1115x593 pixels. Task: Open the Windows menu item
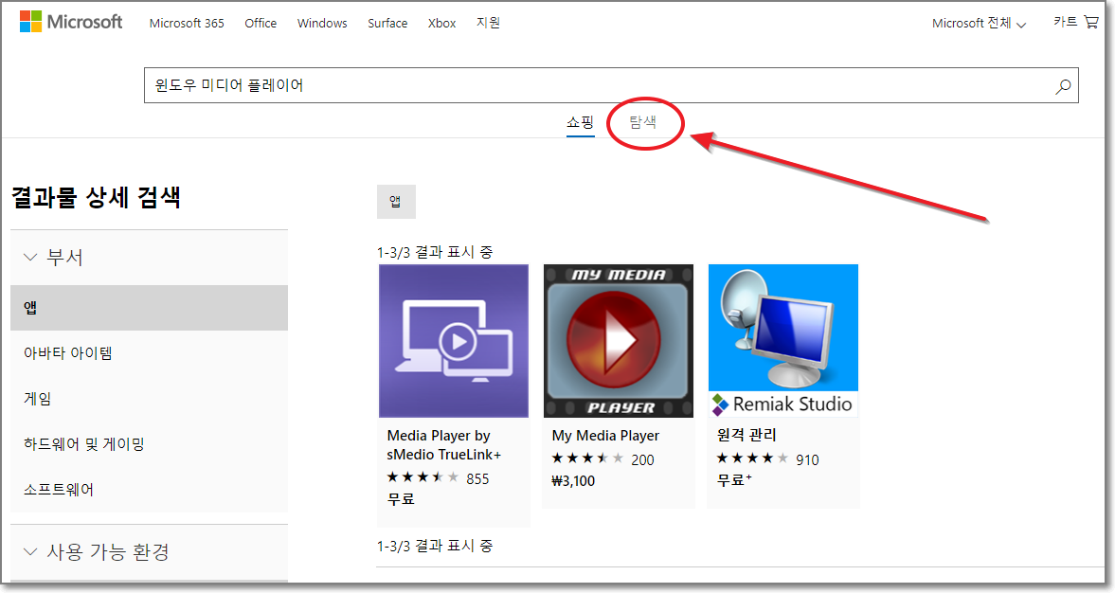pos(322,24)
